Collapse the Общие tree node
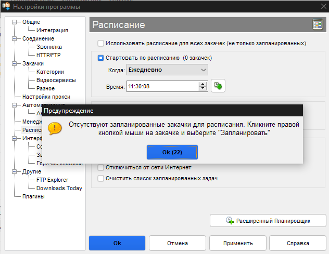Viewport: 329px width, 254px height. point(14,22)
